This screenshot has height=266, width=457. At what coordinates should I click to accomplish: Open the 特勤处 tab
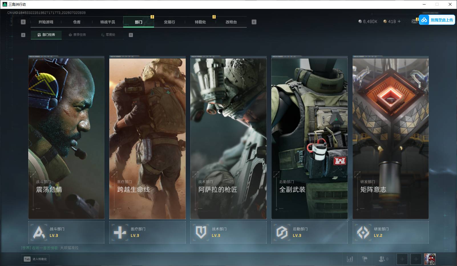(200, 22)
